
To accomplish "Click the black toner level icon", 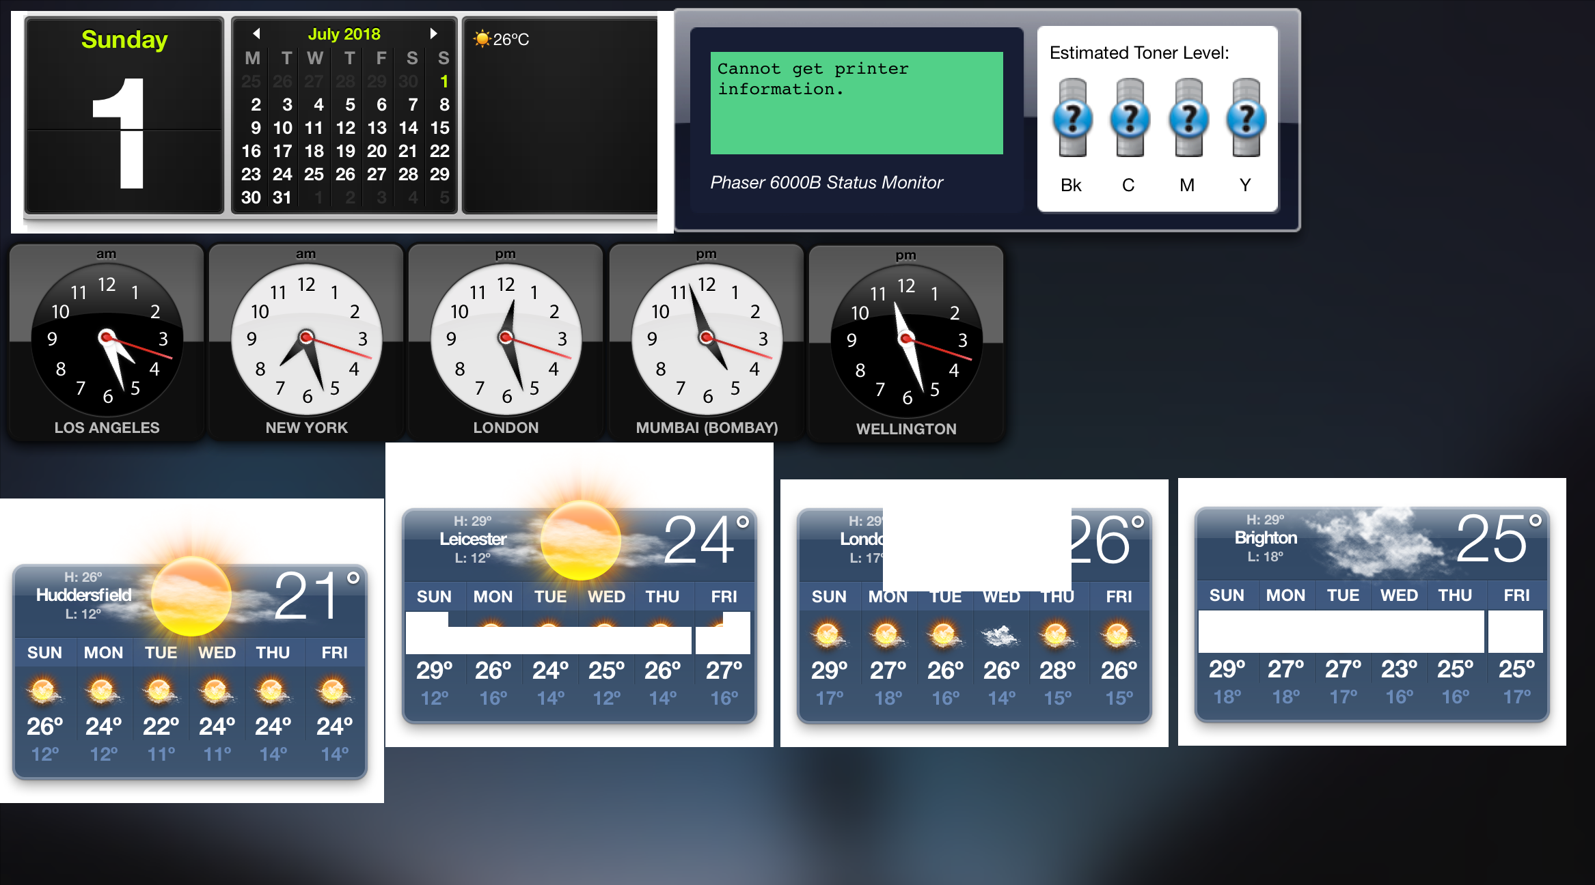I will coord(1072,118).
